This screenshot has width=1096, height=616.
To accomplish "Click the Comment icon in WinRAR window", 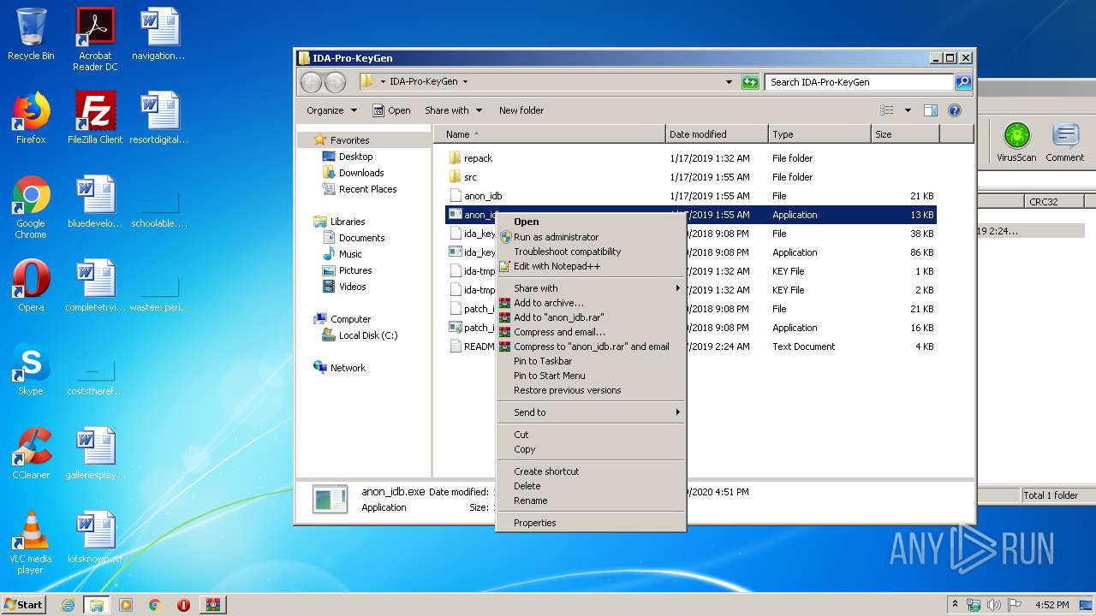I will 1064,142.
